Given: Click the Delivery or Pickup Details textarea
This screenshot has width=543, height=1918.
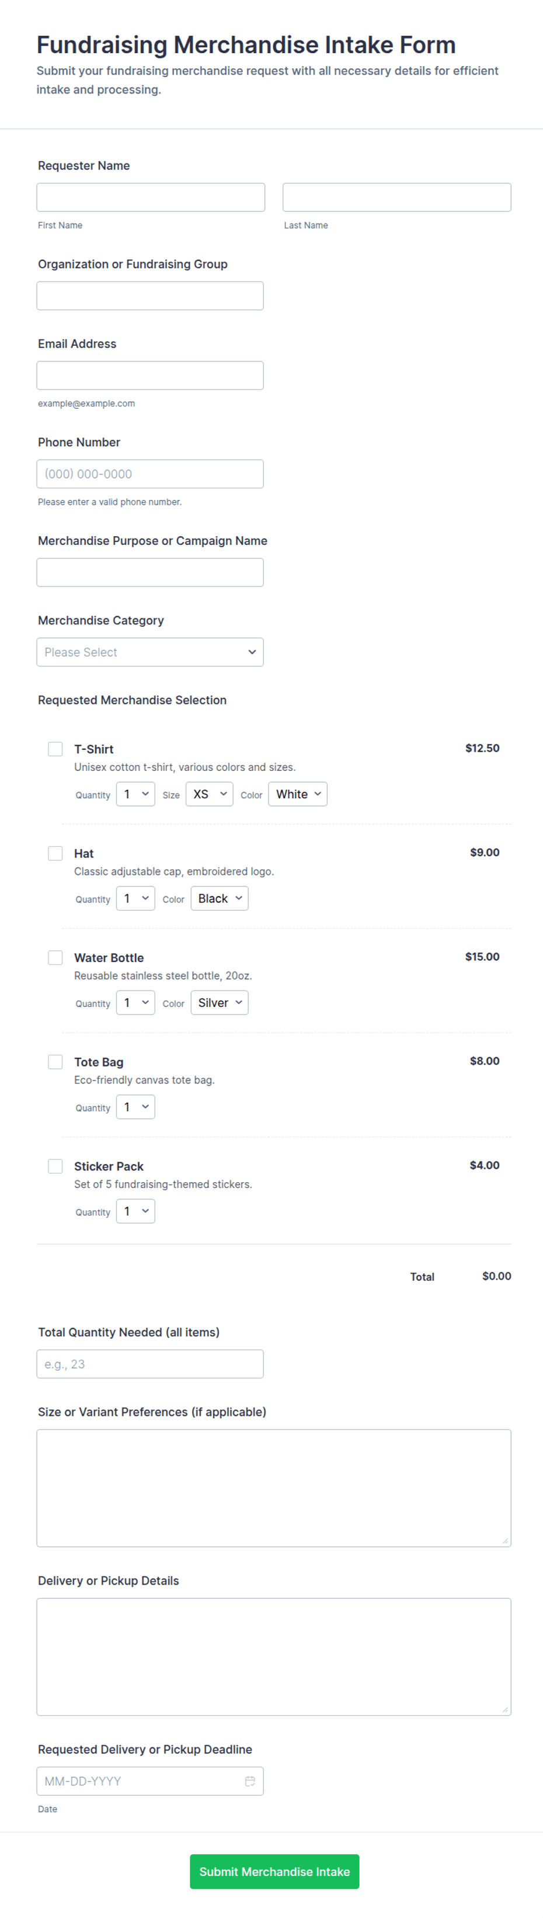Looking at the screenshot, I should coord(274,1656).
